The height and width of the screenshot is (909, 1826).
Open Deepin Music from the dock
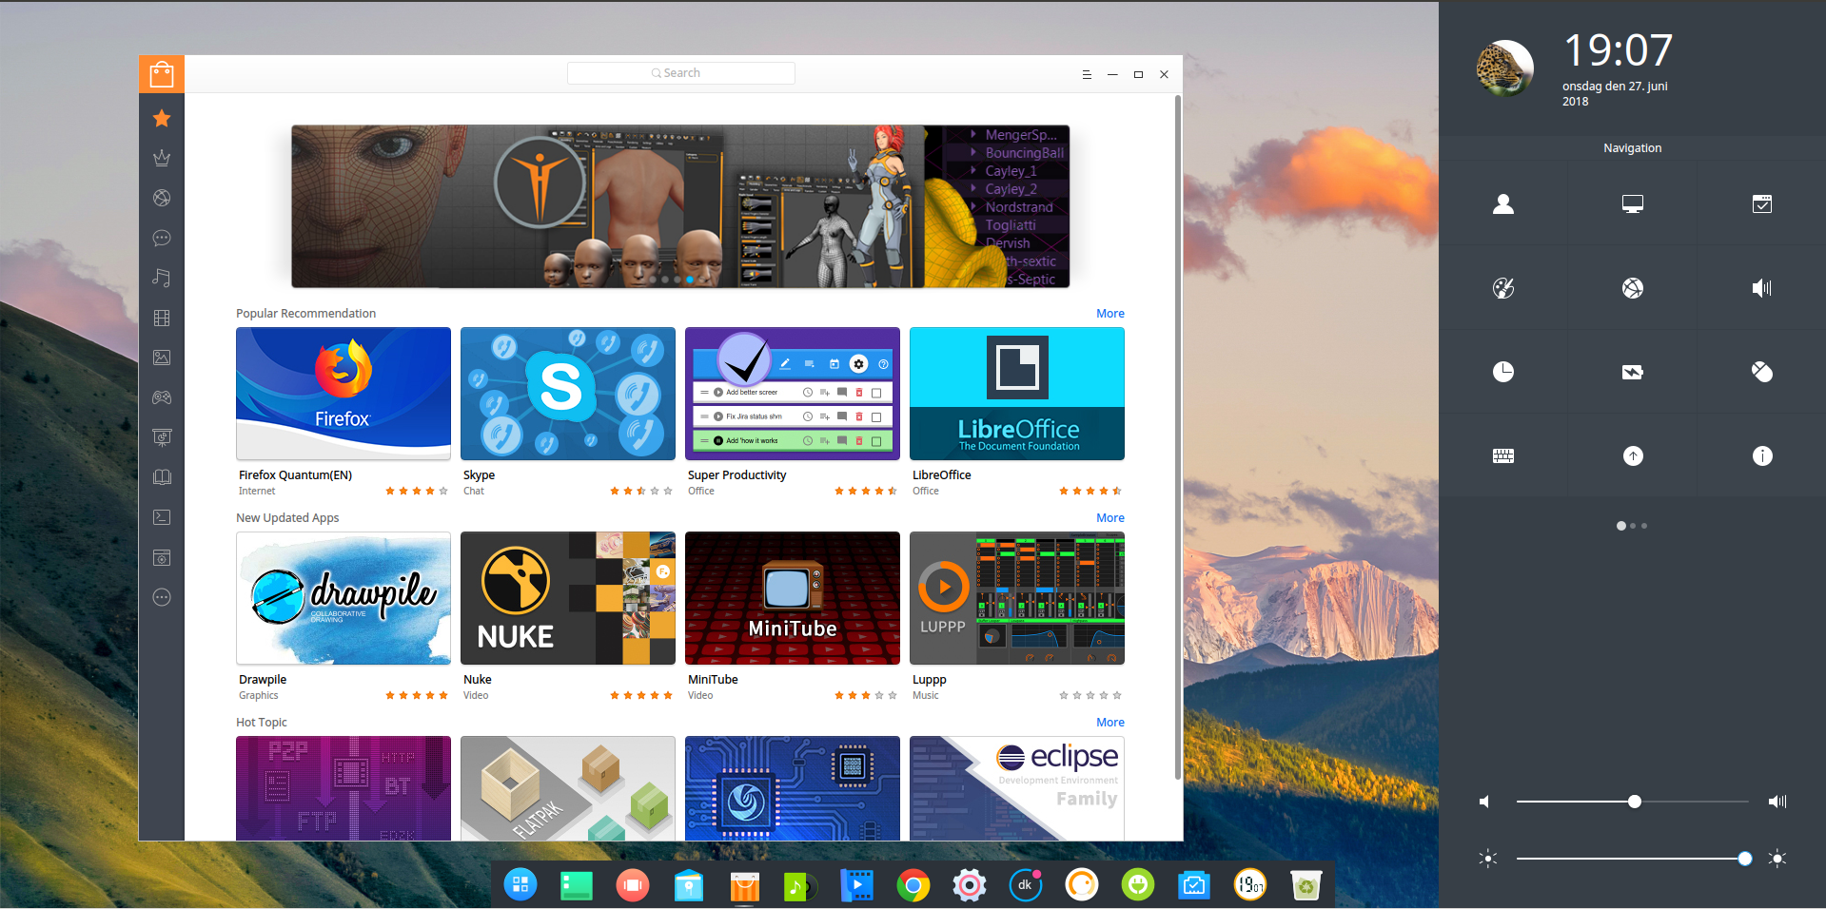[x=801, y=885]
